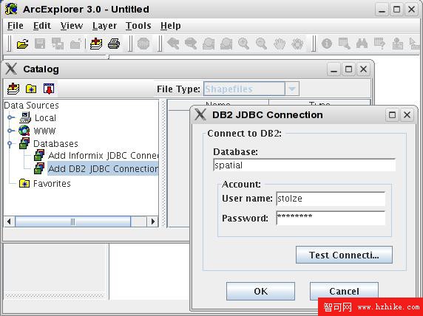Select the Pan hand tool

pos(280,44)
